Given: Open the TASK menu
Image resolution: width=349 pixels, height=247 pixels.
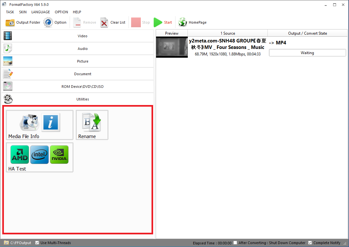Looking at the screenshot, I should [10, 12].
